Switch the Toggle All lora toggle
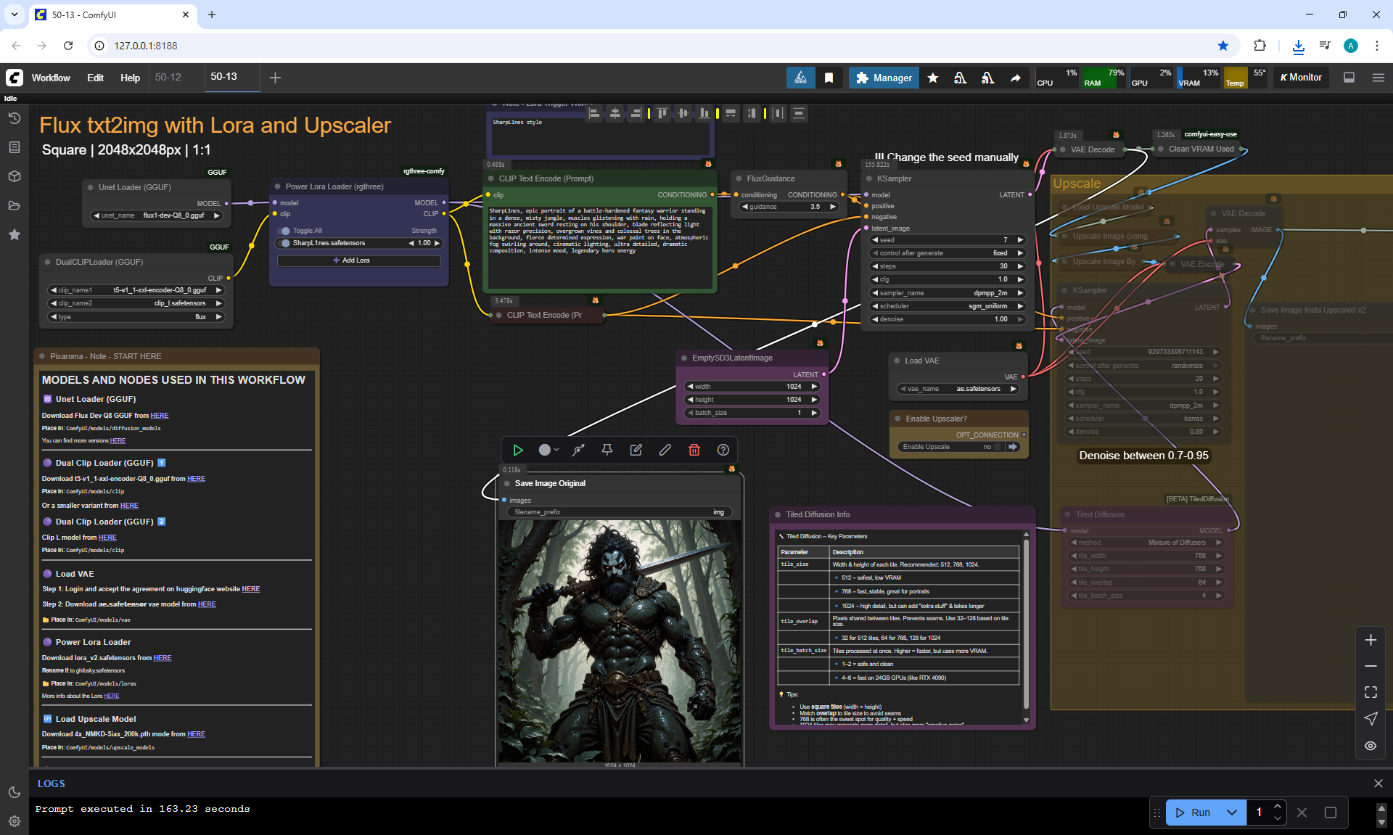The width and height of the screenshot is (1393, 835). pyautogui.click(x=285, y=231)
